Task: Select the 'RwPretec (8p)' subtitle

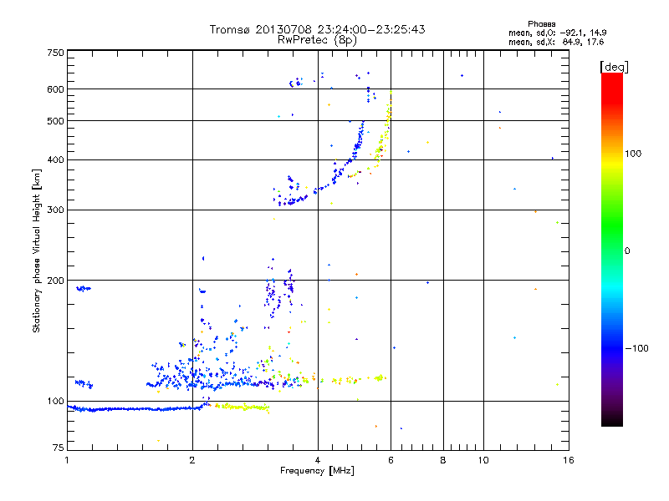Action: tap(317, 39)
